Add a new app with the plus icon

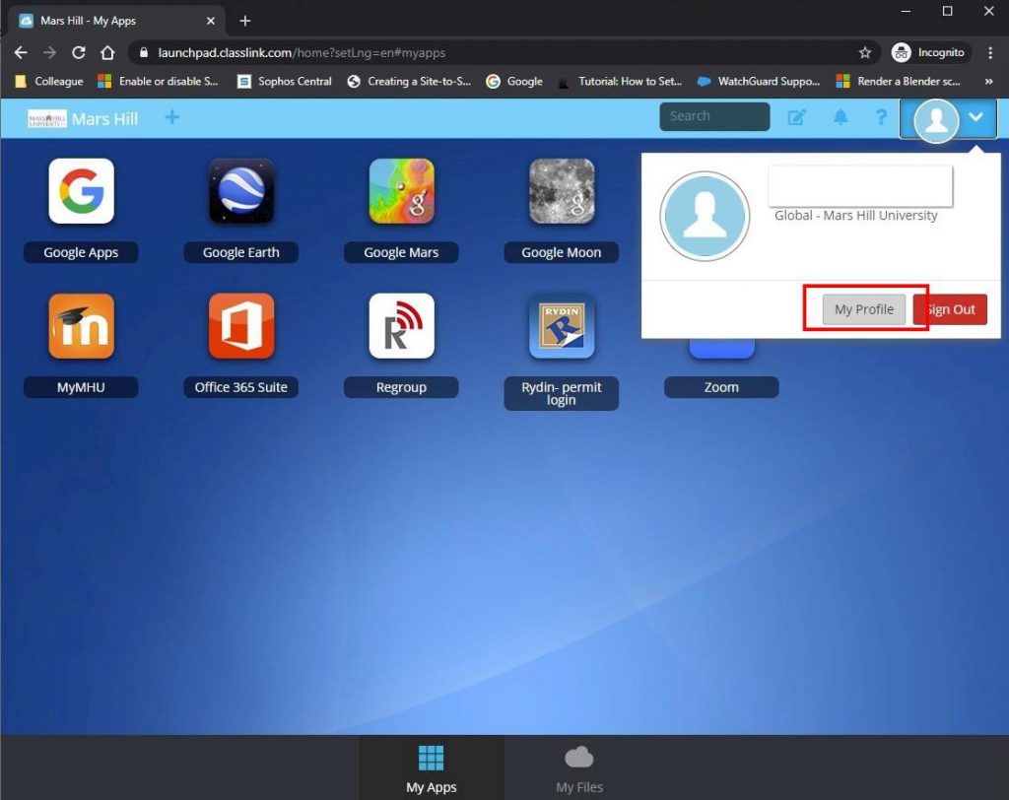tap(171, 117)
